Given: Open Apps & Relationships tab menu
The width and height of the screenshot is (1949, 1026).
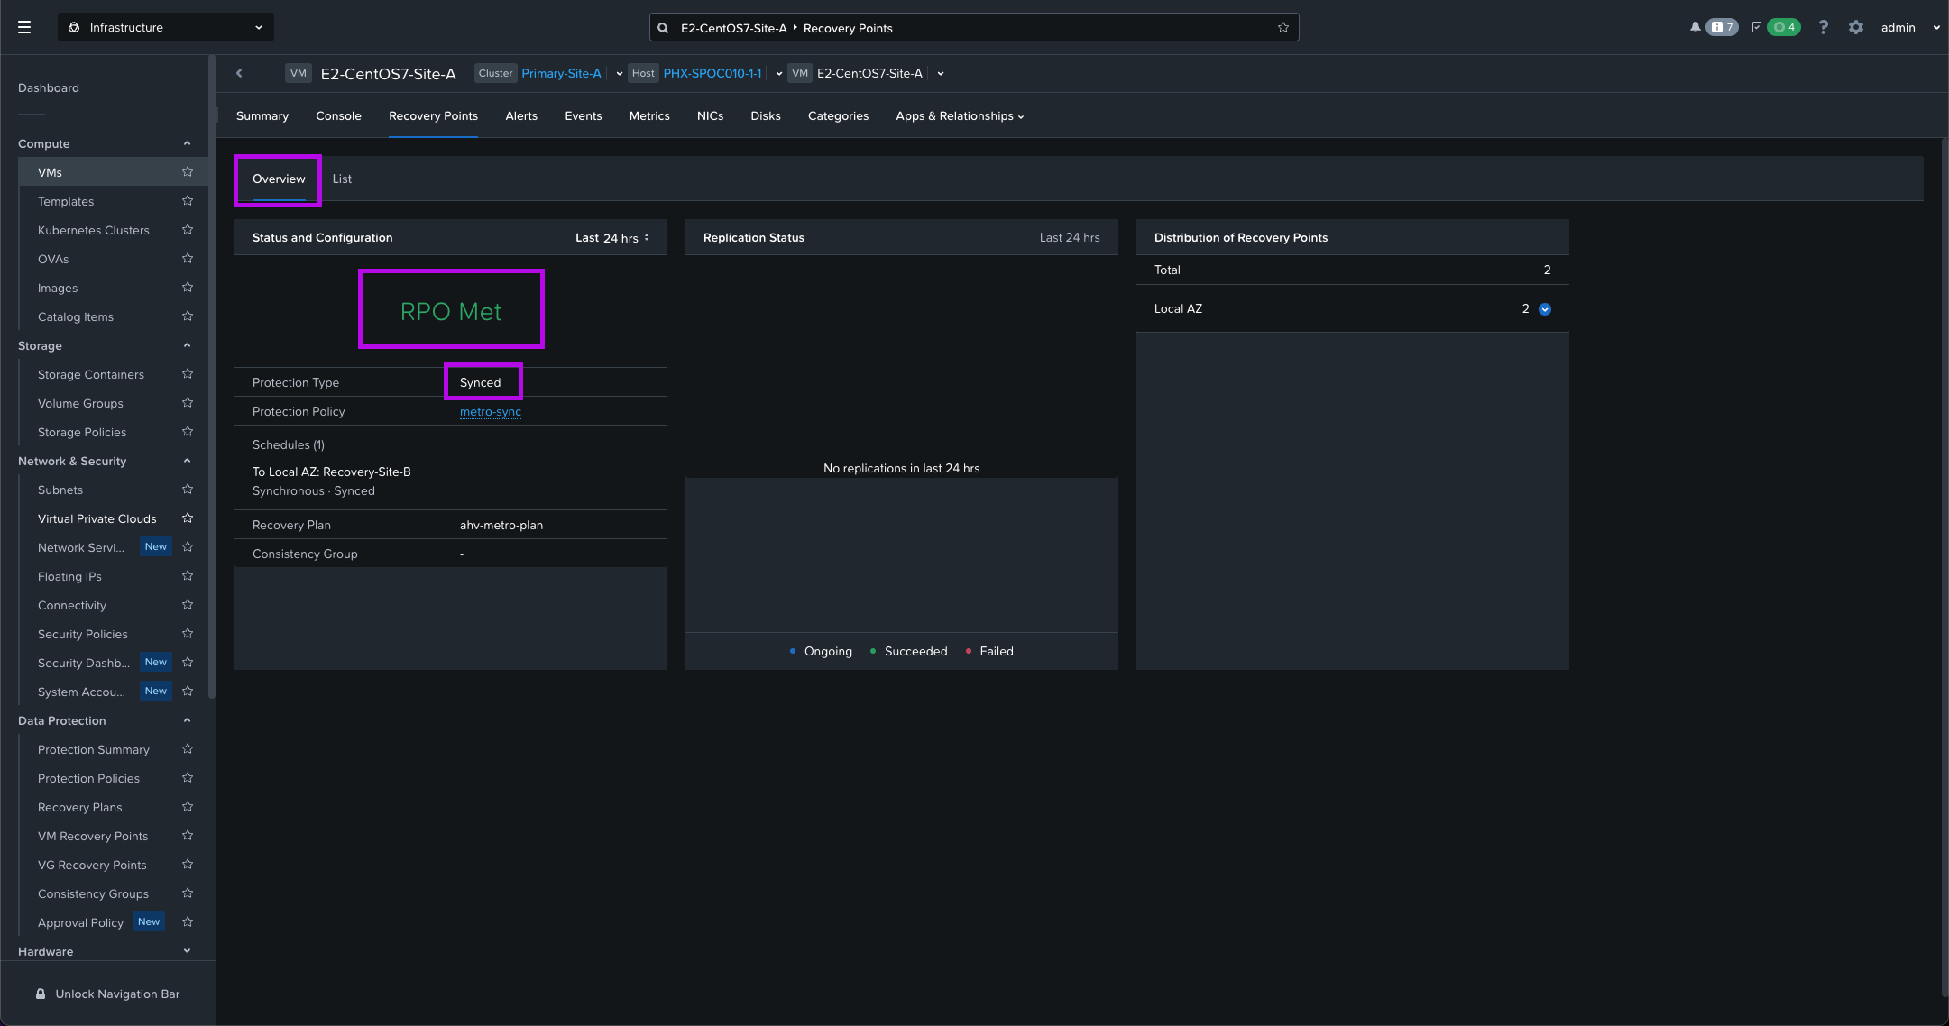Looking at the screenshot, I should tap(960, 116).
